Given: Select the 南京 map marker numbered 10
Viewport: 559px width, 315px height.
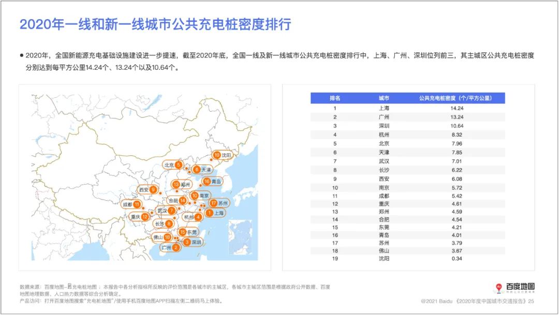Looking at the screenshot, I should (x=200, y=196).
